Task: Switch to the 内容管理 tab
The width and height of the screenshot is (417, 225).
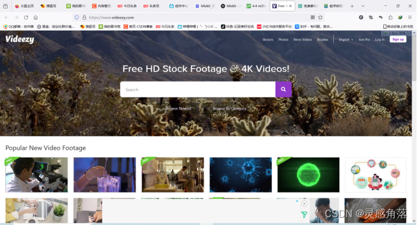Action: [102, 6]
